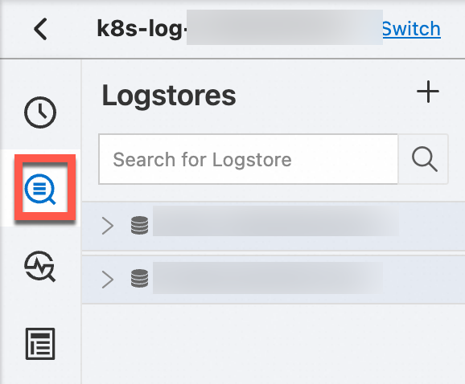Click the first logstore database icon

139,225
